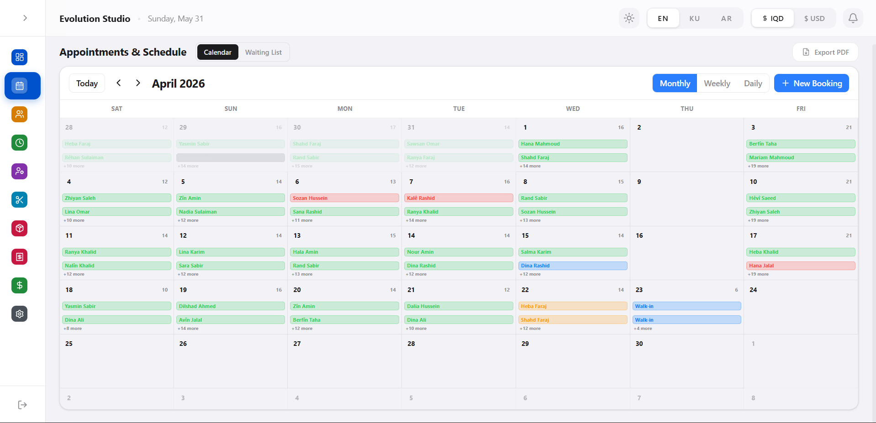This screenshot has width=876, height=423.
Task: Select the empty April 9 day cell
Action: (x=687, y=199)
